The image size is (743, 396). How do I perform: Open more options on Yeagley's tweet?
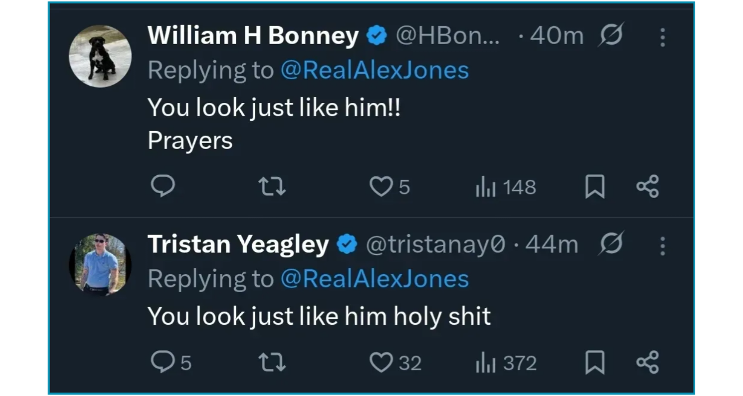pyautogui.click(x=662, y=246)
